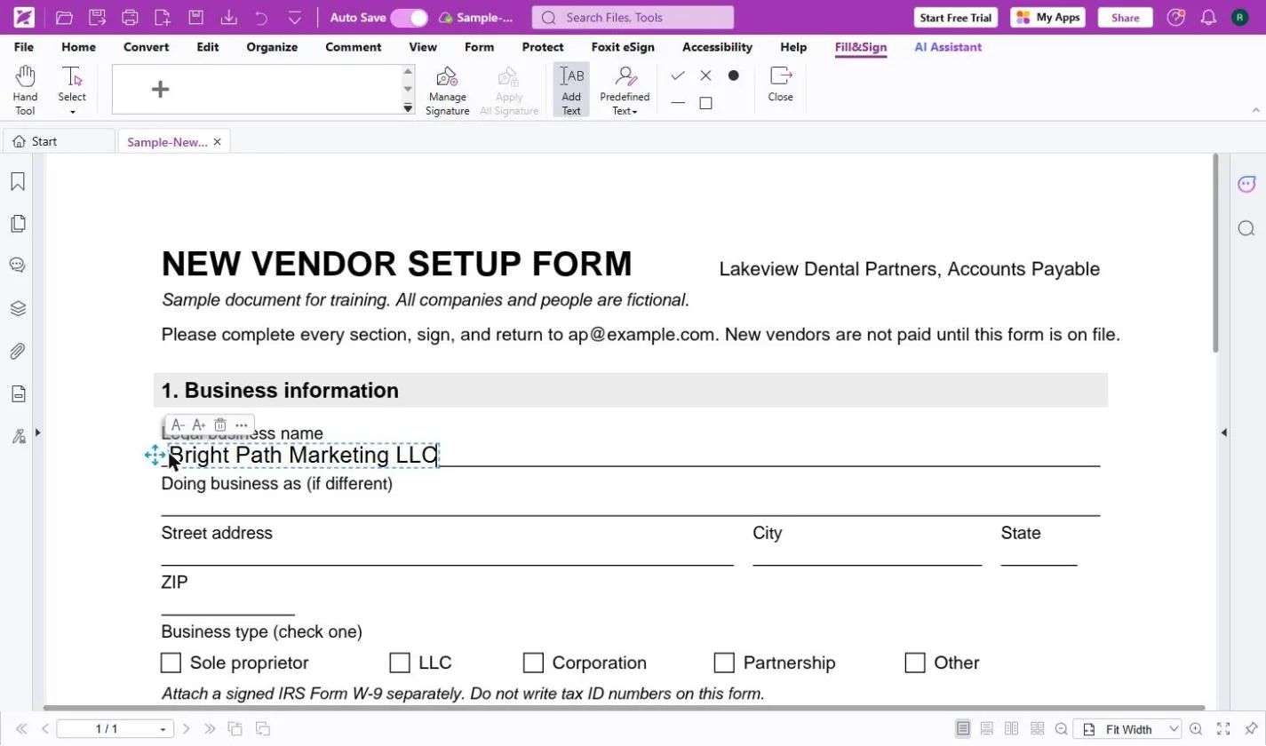The width and height of the screenshot is (1266, 746).
Task: Activate the Add Text tool
Action: [571, 90]
